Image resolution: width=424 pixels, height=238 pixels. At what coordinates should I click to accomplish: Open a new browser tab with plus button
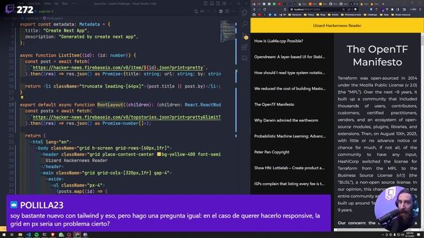(x=383, y=4)
